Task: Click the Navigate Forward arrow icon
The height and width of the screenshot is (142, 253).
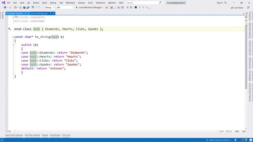Action: [x=10, y=7]
